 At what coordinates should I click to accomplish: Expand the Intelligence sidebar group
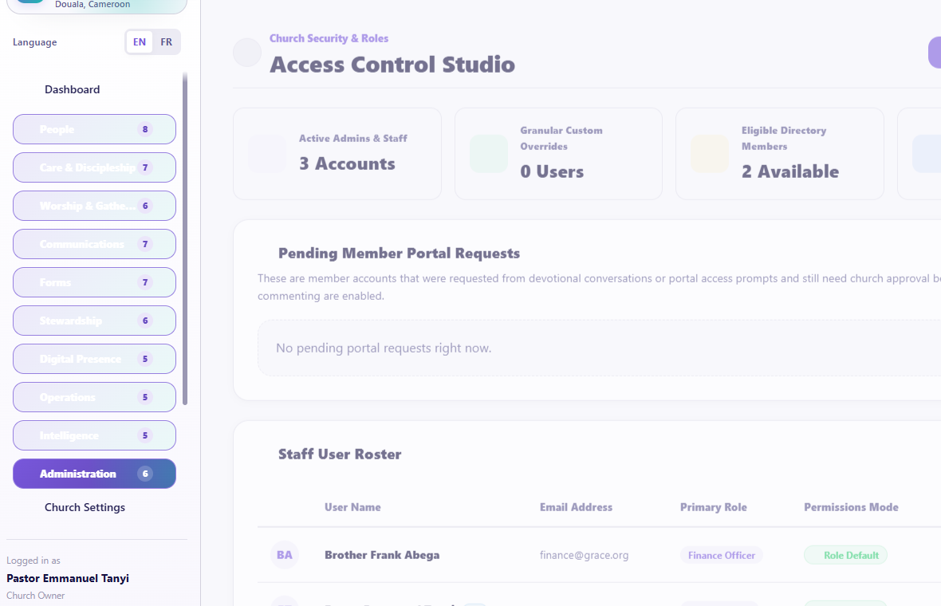[x=94, y=435]
